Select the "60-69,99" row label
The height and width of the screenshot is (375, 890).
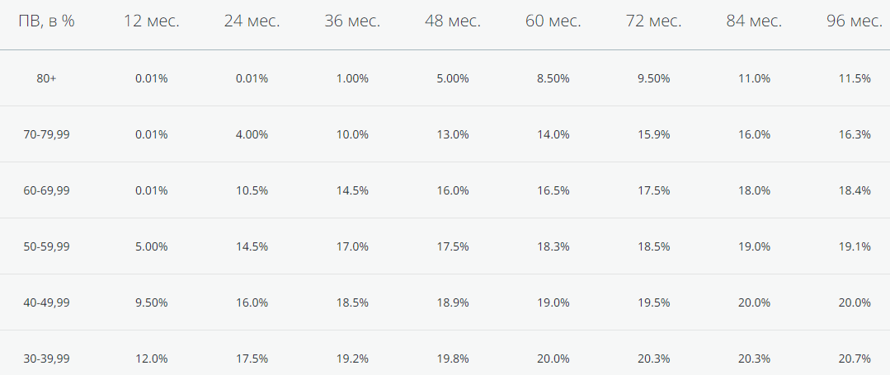click(x=46, y=190)
